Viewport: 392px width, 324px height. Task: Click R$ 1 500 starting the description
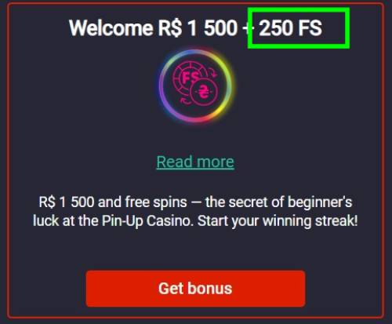[67, 202]
